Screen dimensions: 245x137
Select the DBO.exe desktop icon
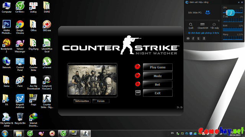pyautogui.click(x=47, y=26)
